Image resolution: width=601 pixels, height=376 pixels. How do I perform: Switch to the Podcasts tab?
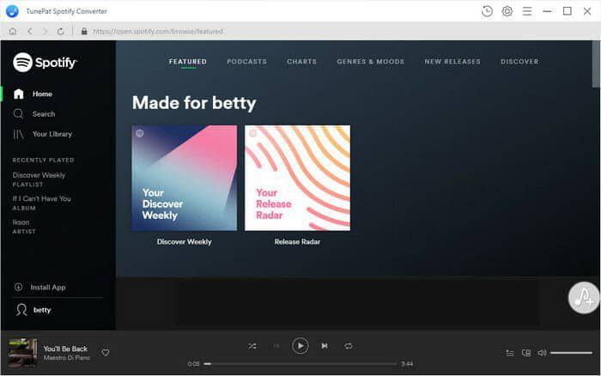click(246, 62)
